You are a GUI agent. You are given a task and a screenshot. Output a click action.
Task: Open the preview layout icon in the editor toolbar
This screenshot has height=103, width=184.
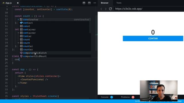(x=89, y=3)
